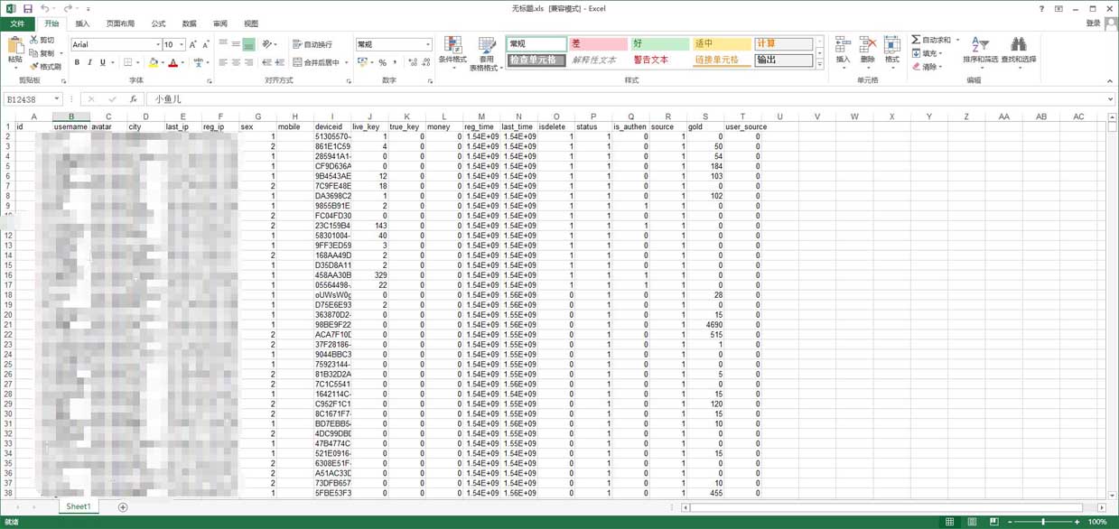Screen dimensions: 1119x529
Task: Switch to the Data (数据) tab
Action: pos(189,24)
